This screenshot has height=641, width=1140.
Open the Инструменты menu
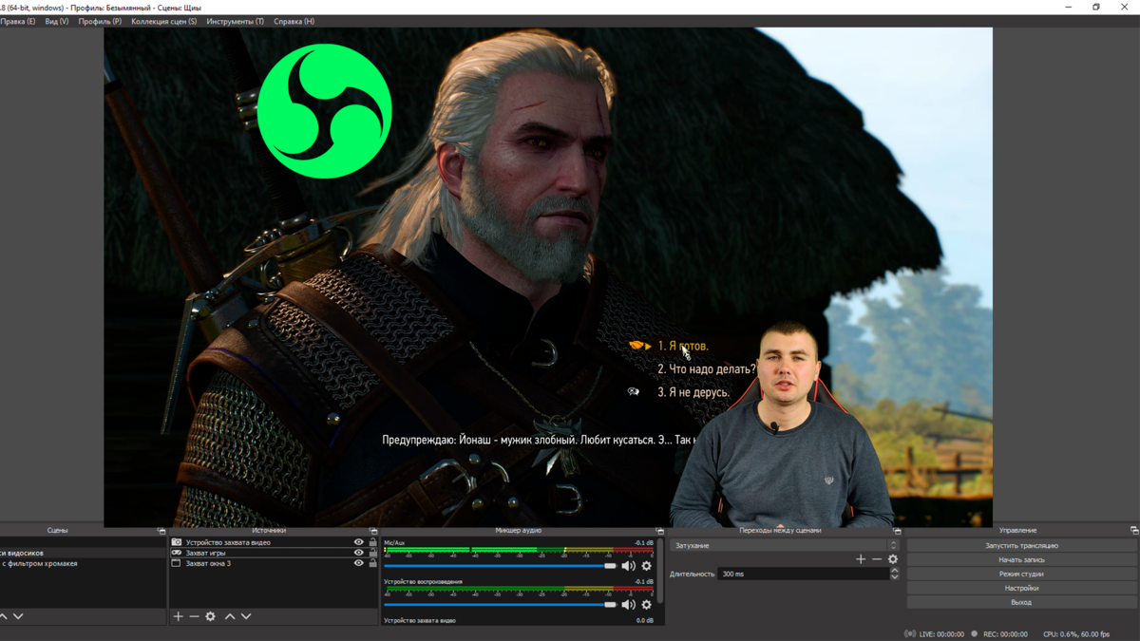pyautogui.click(x=236, y=21)
